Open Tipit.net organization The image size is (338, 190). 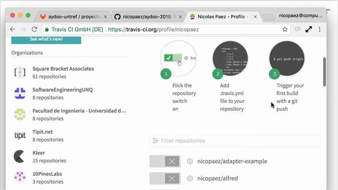coord(42,132)
